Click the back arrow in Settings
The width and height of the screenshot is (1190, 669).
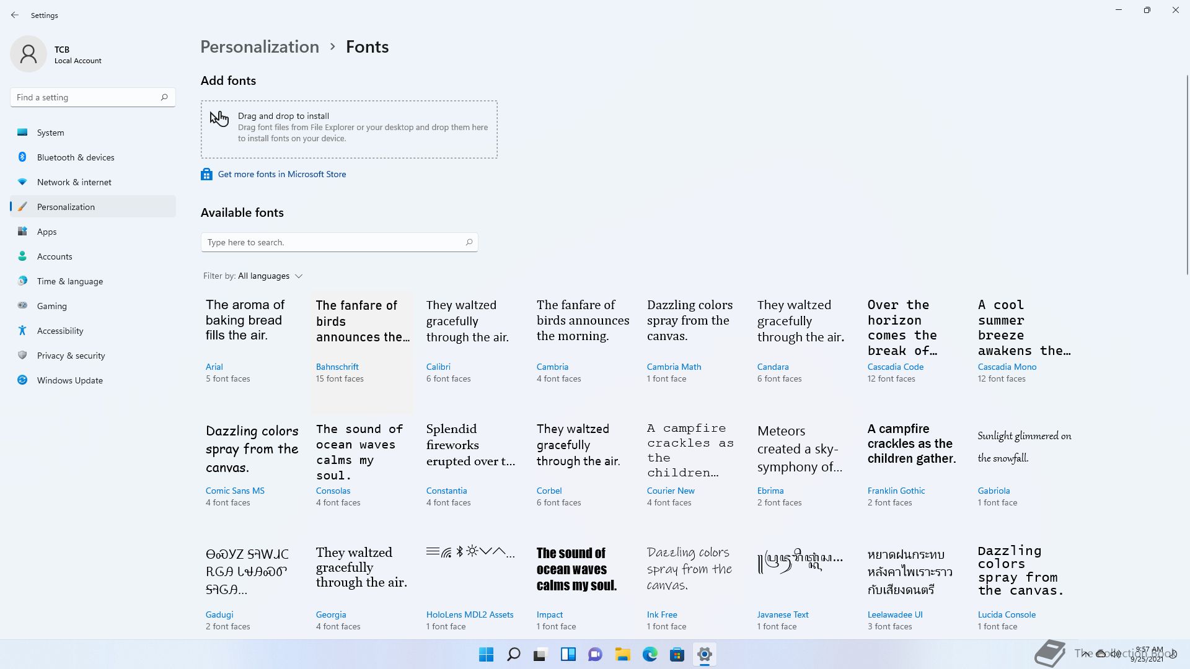coord(15,15)
